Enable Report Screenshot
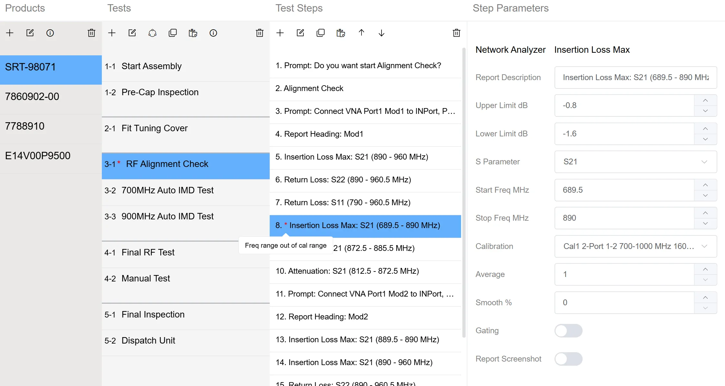Image resolution: width=725 pixels, height=386 pixels. click(x=568, y=359)
